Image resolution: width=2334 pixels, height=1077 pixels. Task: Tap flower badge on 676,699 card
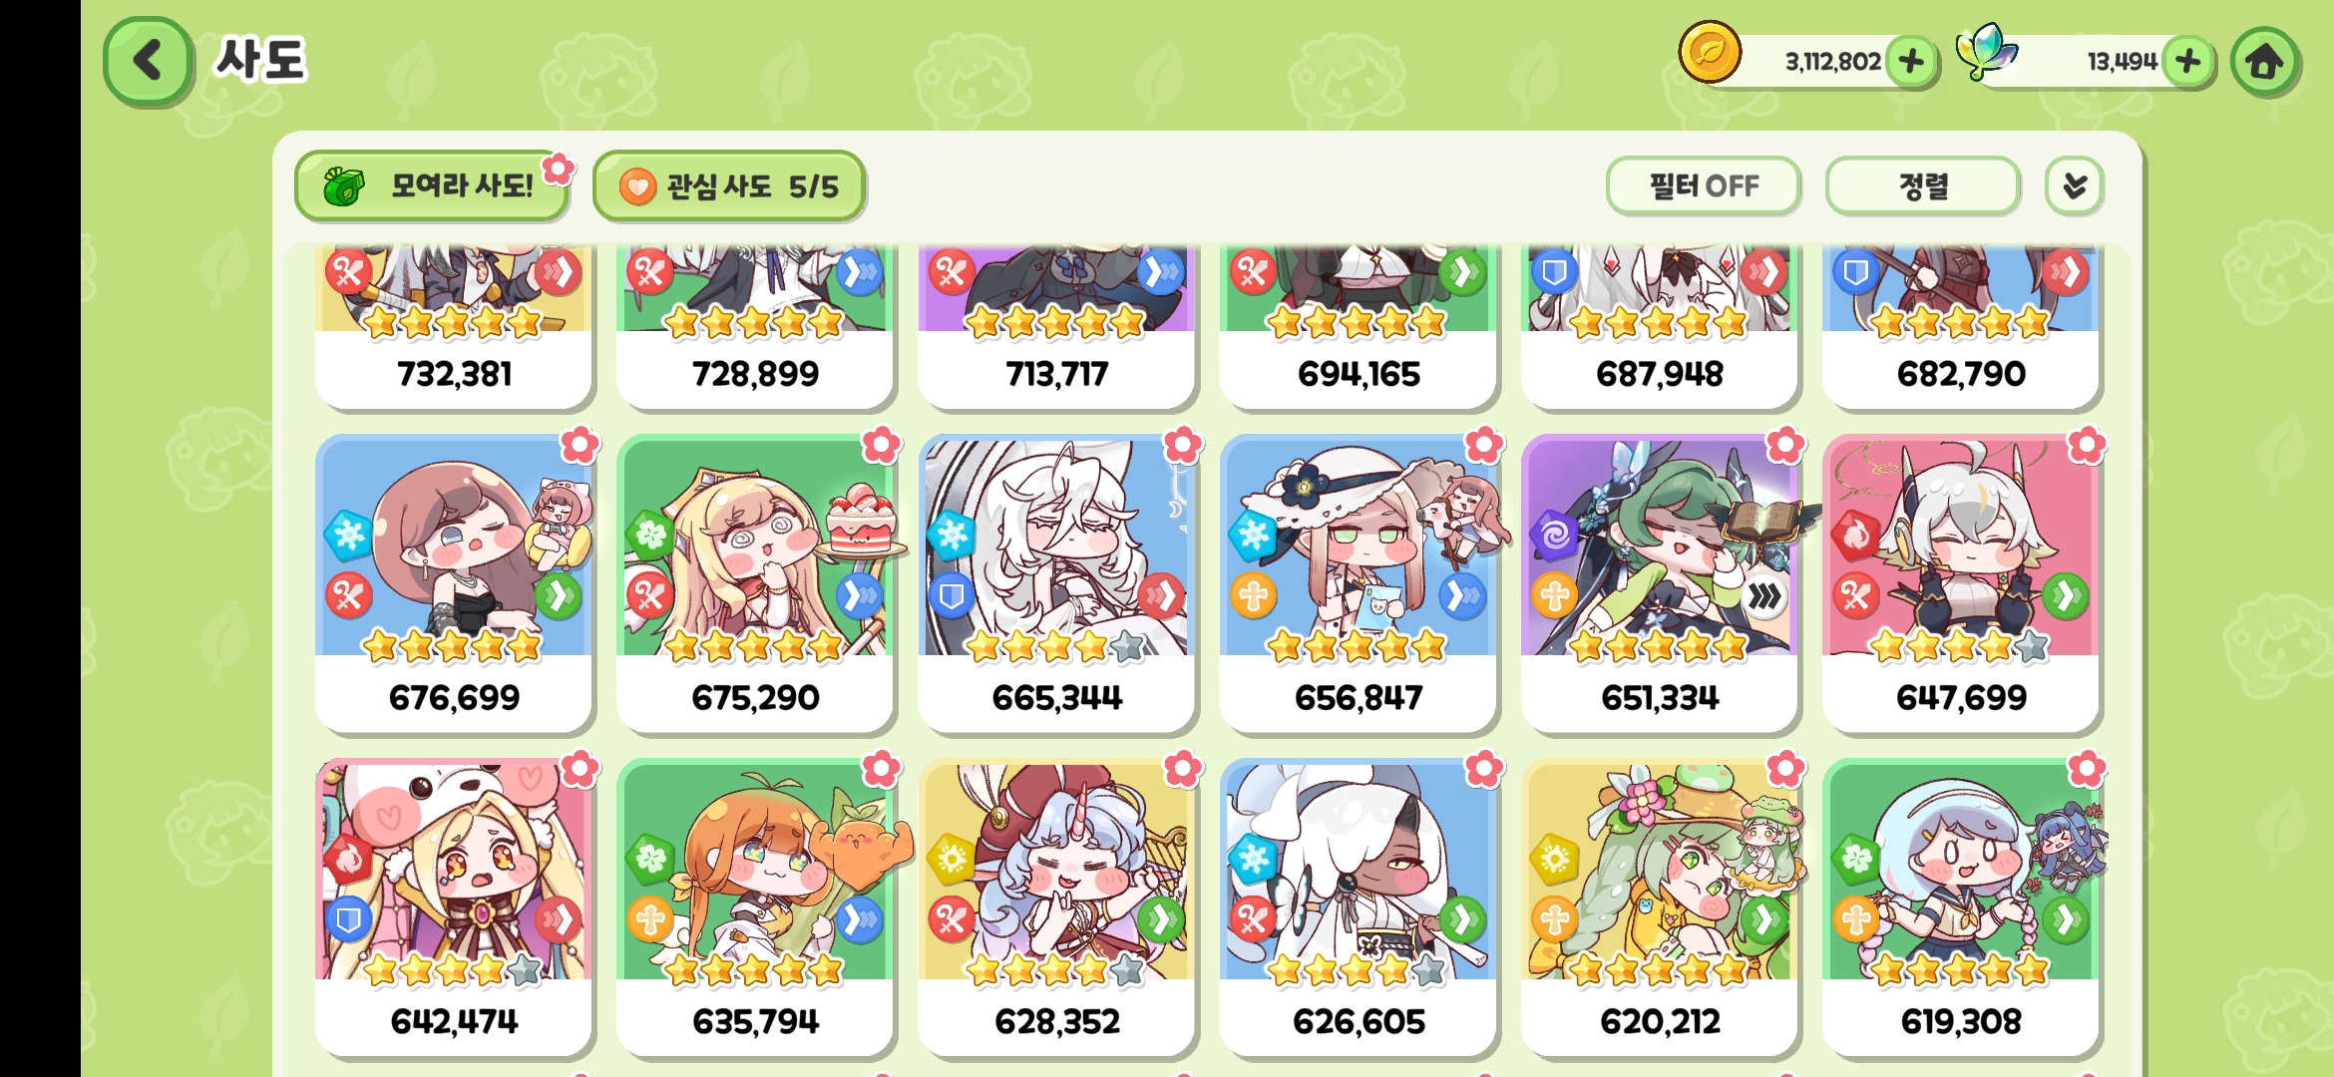click(580, 445)
